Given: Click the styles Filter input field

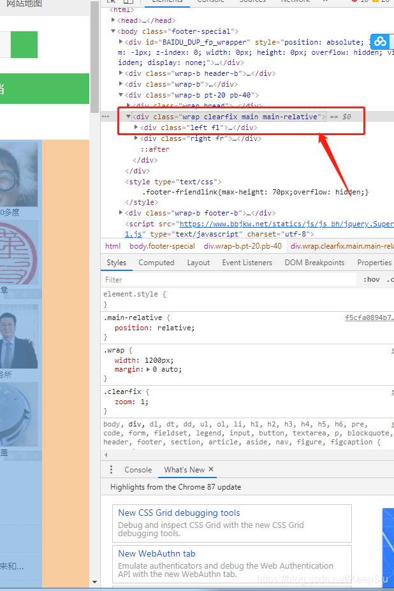Looking at the screenshot, I should pyautogui.click(x=230, y=280).
